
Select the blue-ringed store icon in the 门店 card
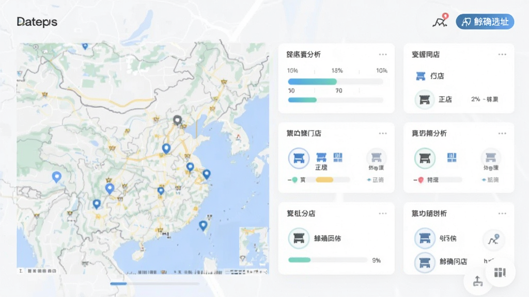click(x=299, y=158)
